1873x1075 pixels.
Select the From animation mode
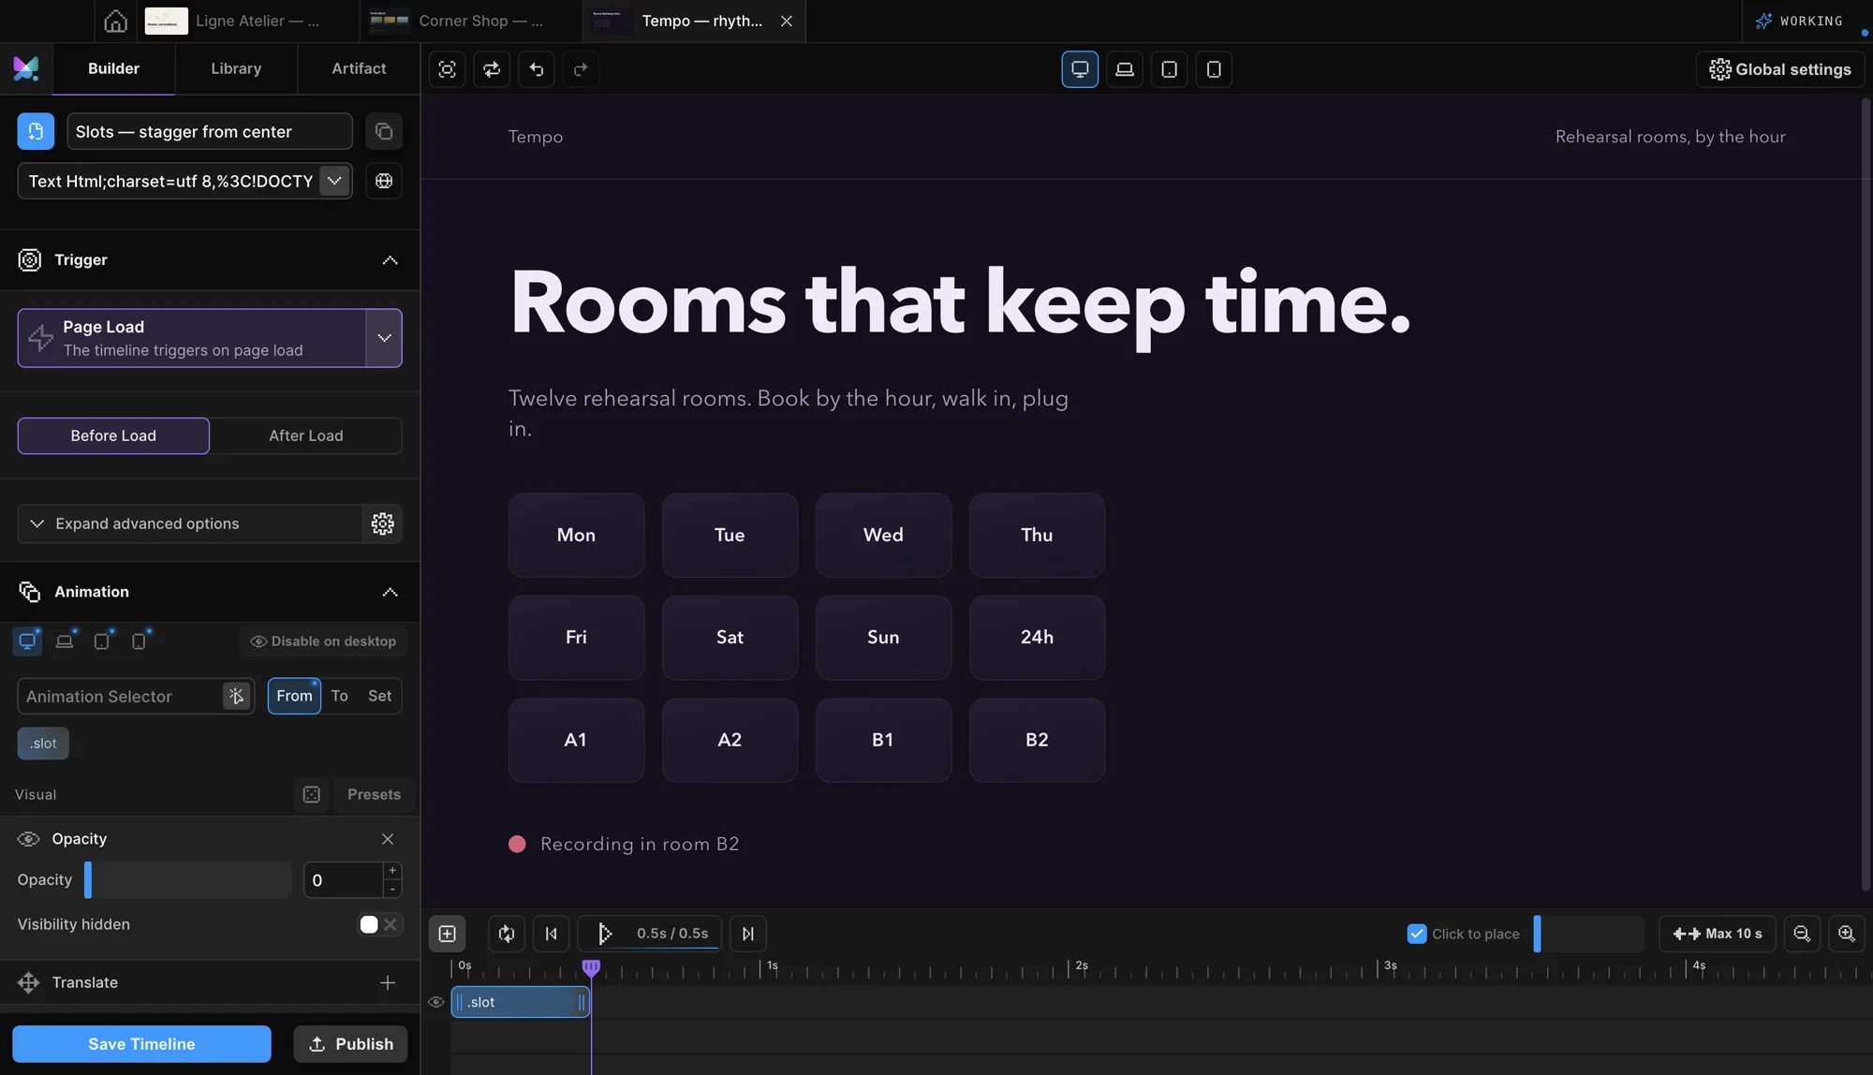point(294,696)
